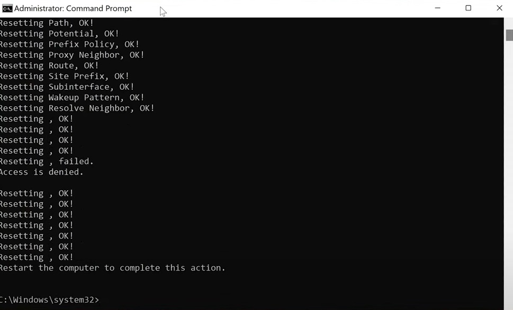Viewport: 513px width, 310px height.
Task: Click the "Resetting Site Prefix" line
Action: tap(65, 77)
